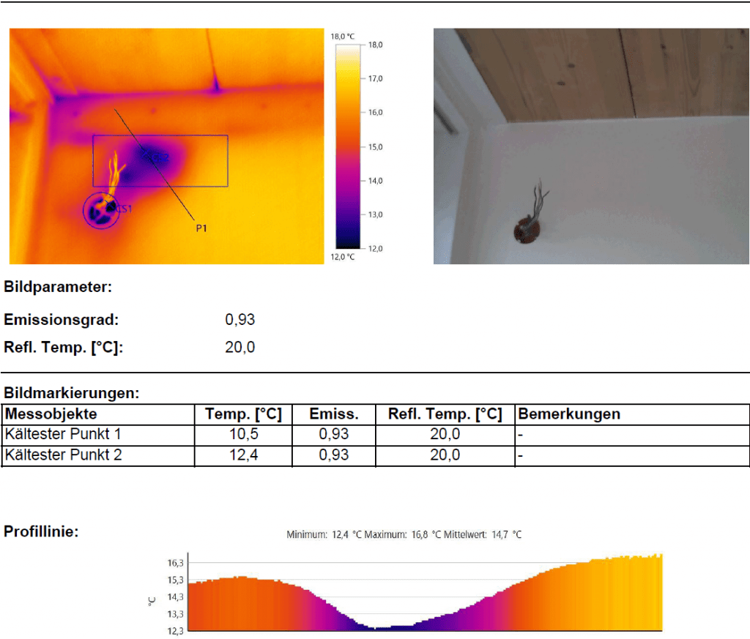The image size is (750, 639).
Task: Select the Bemerkungen column header
Action: click(569, 414)
